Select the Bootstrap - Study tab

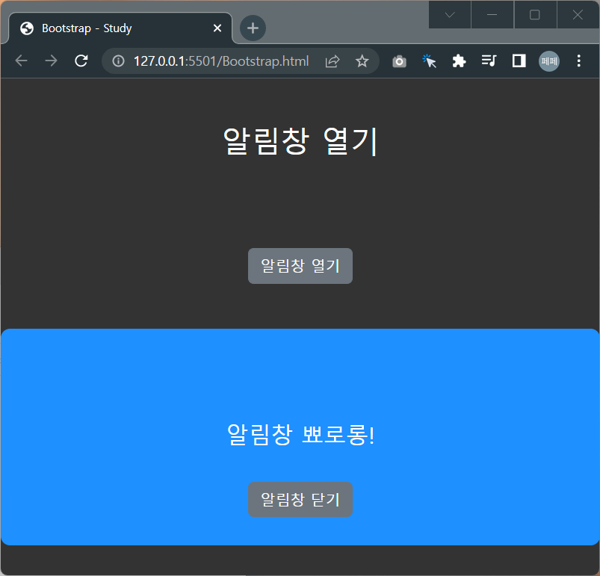tap(112, 28)
